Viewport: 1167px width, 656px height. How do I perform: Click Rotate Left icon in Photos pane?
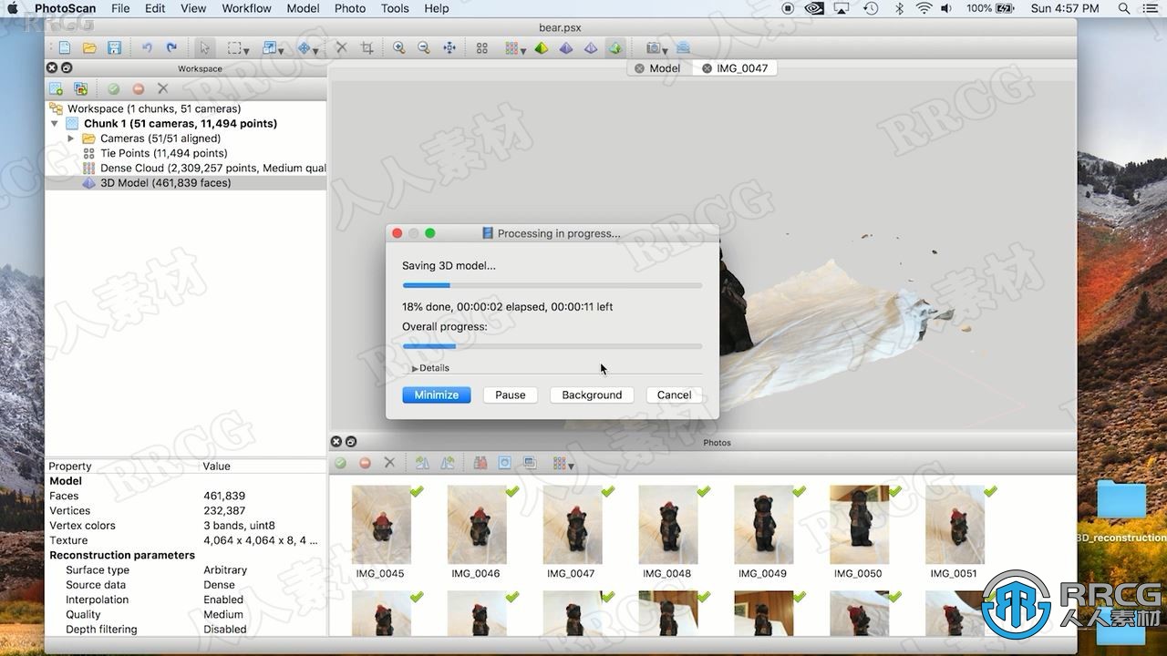click(x=422, y=463)
